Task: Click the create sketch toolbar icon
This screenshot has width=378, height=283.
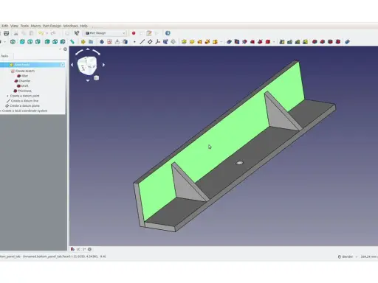Action: point(109,42)
